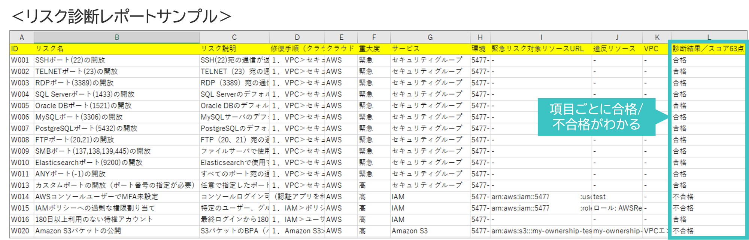
Task: Click cell 'TELNETポート(23)の開放'
Action: [116, 71]
